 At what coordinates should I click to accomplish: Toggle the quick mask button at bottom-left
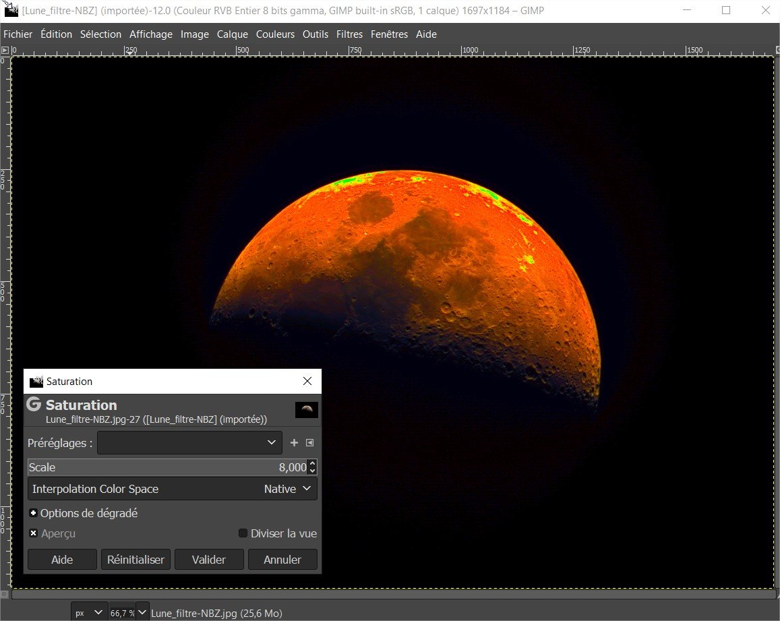5,594
